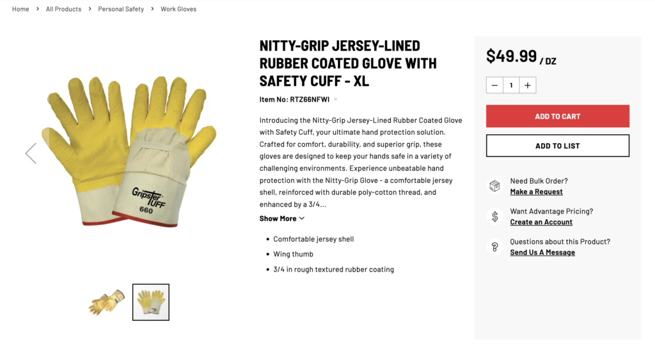
Task: Decrease quantity with minus button
Action: tap(494, 85)
